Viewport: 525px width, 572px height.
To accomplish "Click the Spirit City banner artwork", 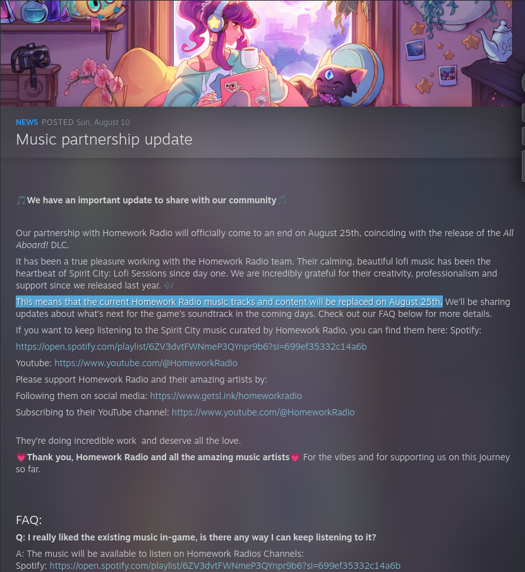I will [262, 53].
